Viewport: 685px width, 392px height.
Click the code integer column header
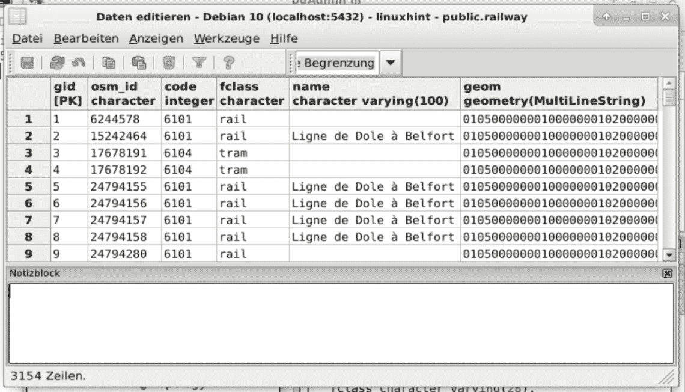coord(189,94)
